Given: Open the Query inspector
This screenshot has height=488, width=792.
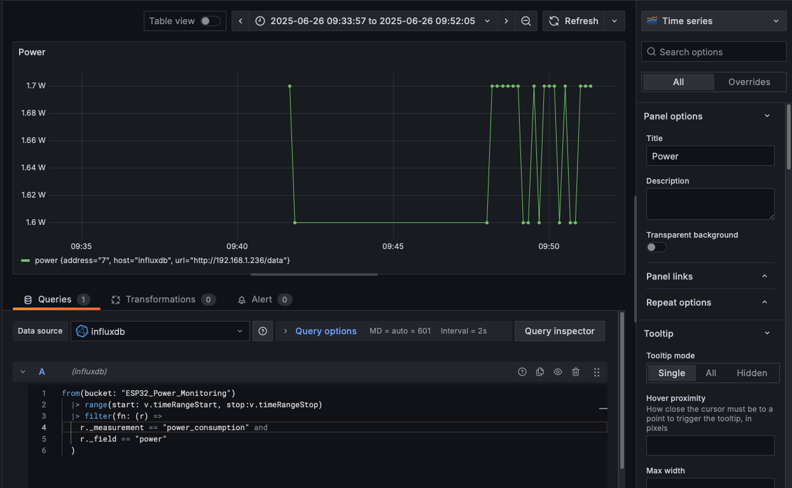Looking at the screenshot, I should click(x=559, y=331).
